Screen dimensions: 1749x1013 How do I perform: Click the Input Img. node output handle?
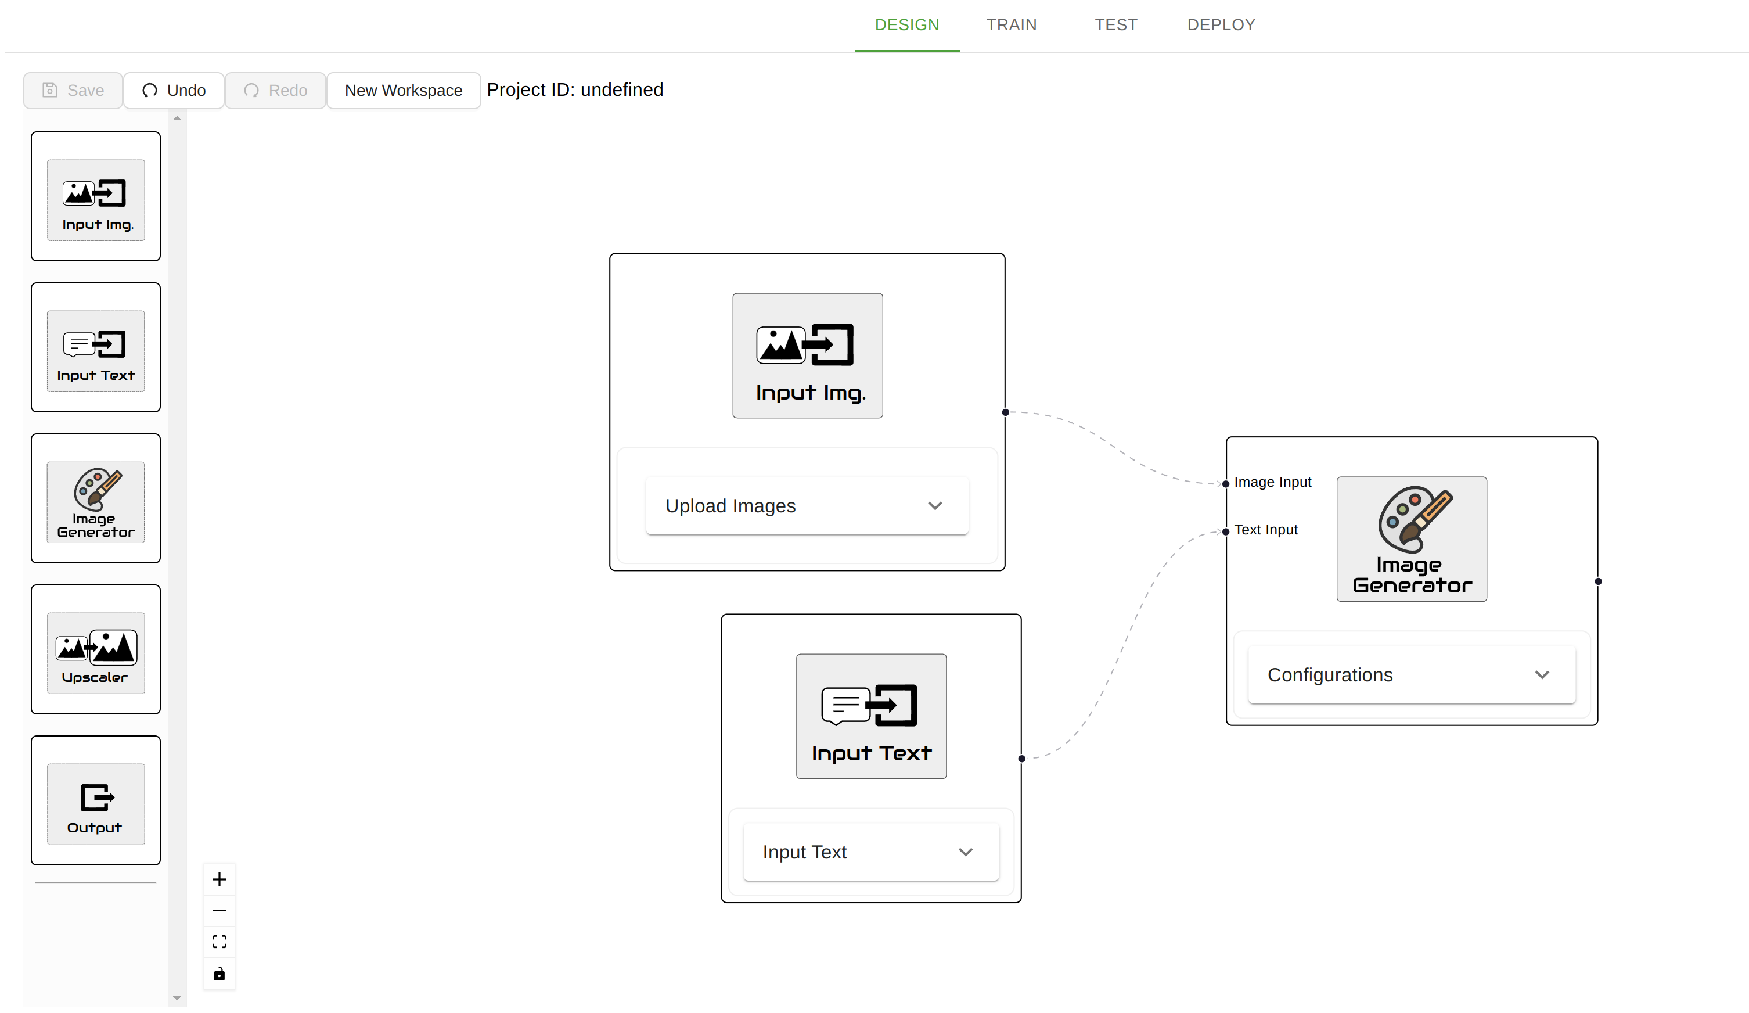(x=1006, y=412)
